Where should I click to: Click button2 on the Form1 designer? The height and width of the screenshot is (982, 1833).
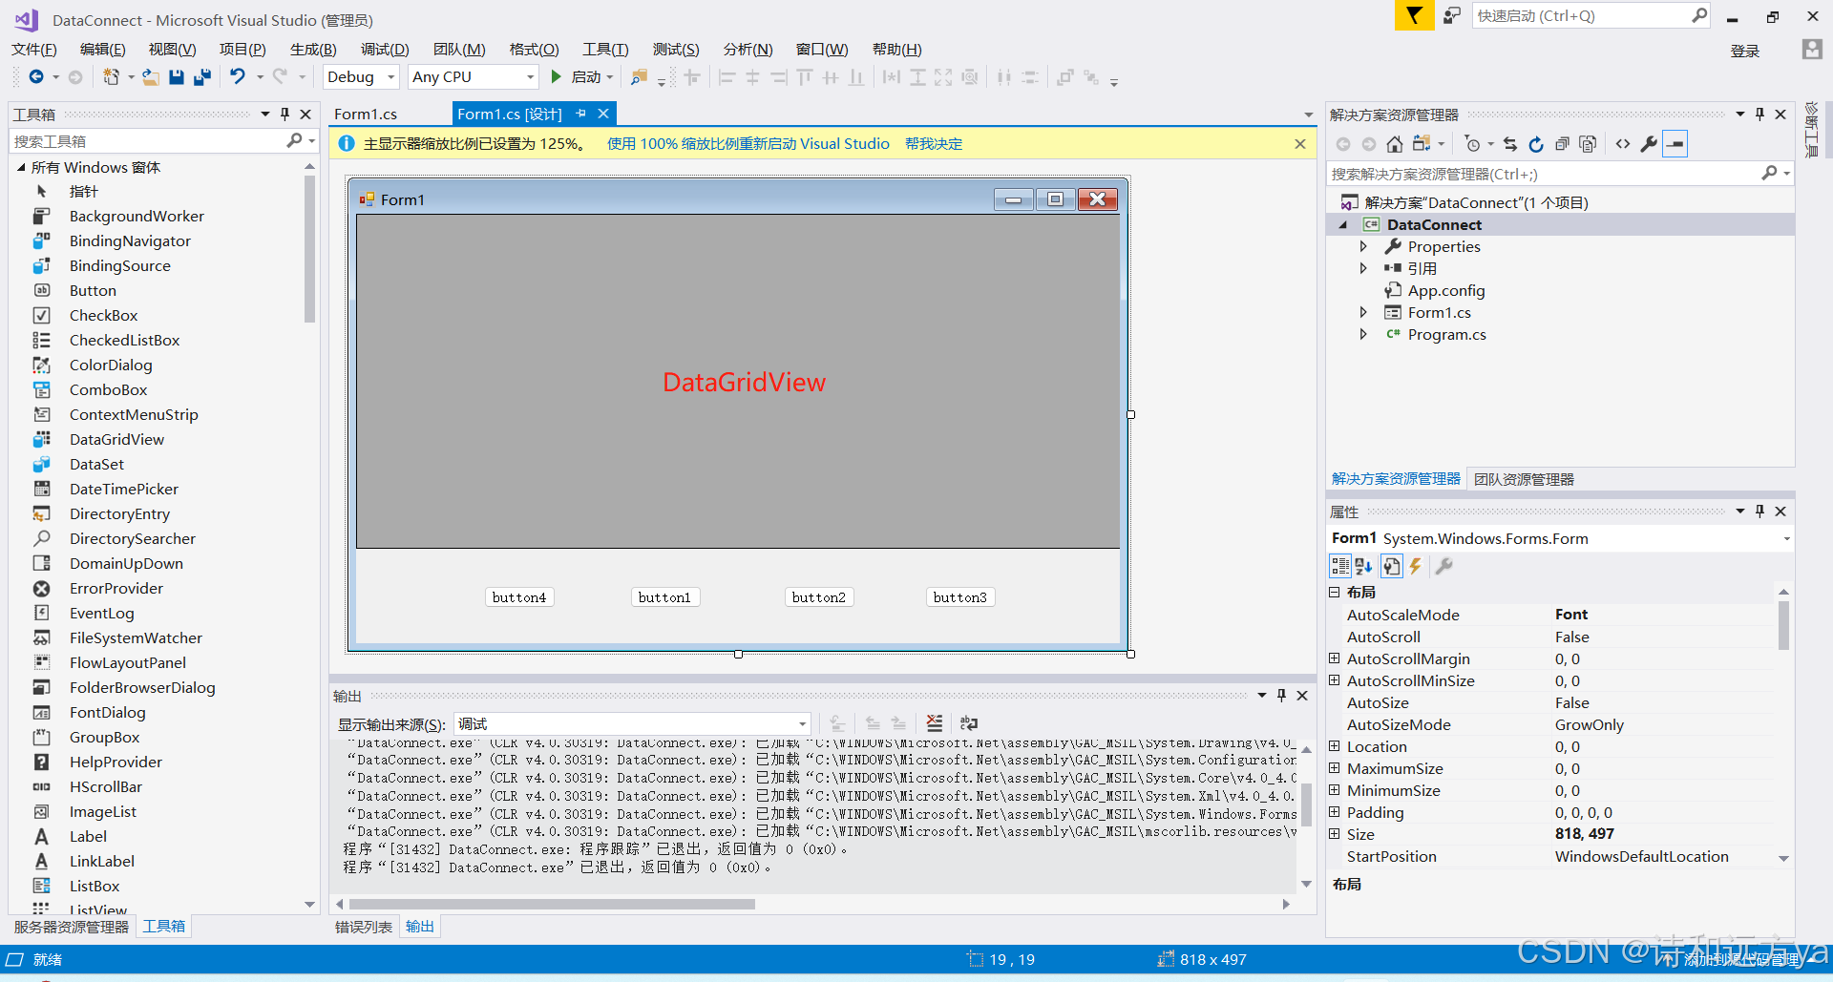[x=819, y=597]
